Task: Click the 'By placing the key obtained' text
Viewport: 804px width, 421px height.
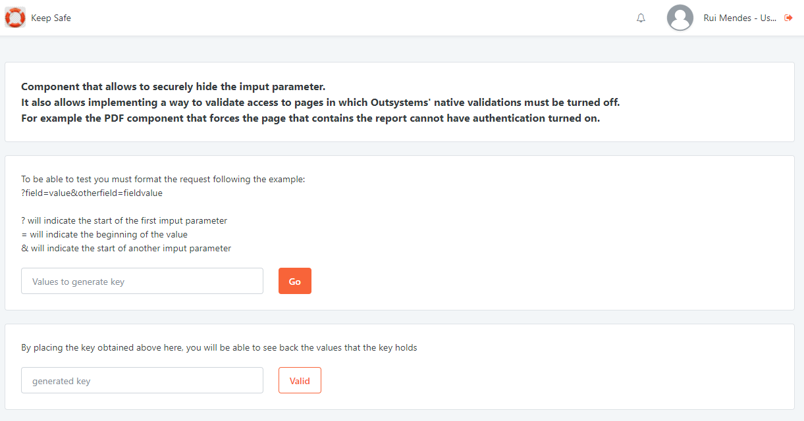Action: coord(219,348)
